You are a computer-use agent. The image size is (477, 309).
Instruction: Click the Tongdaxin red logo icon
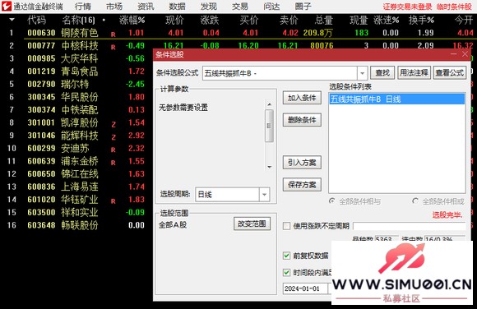click(7, 6)
